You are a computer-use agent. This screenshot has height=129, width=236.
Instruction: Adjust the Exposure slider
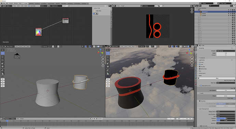click(x=226, y=118)
